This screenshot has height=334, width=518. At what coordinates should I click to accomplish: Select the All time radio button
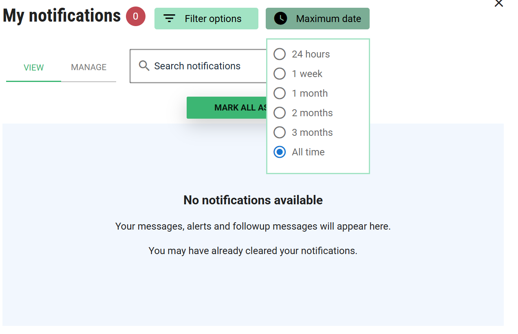(280, 152)
